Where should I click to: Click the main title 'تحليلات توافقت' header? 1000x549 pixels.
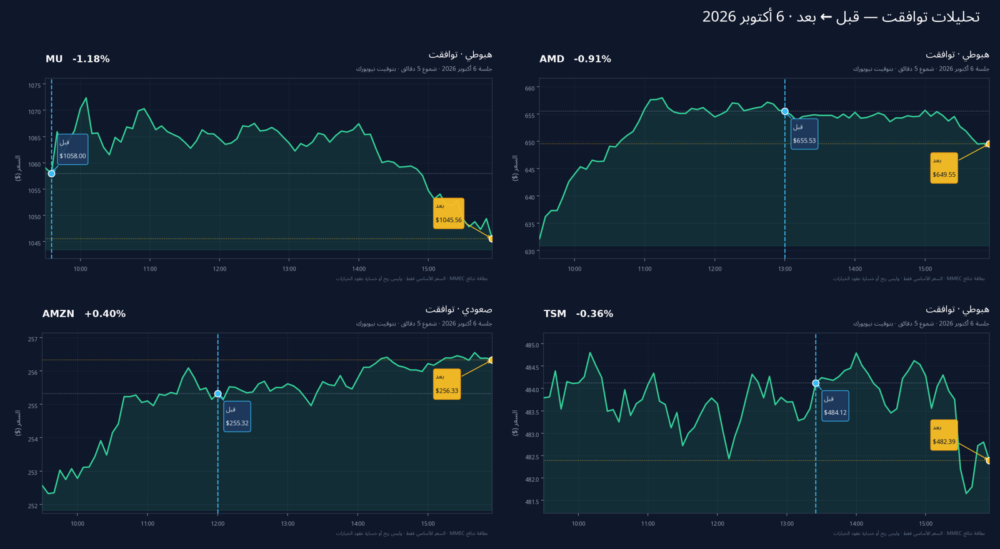tap(841, 17)
